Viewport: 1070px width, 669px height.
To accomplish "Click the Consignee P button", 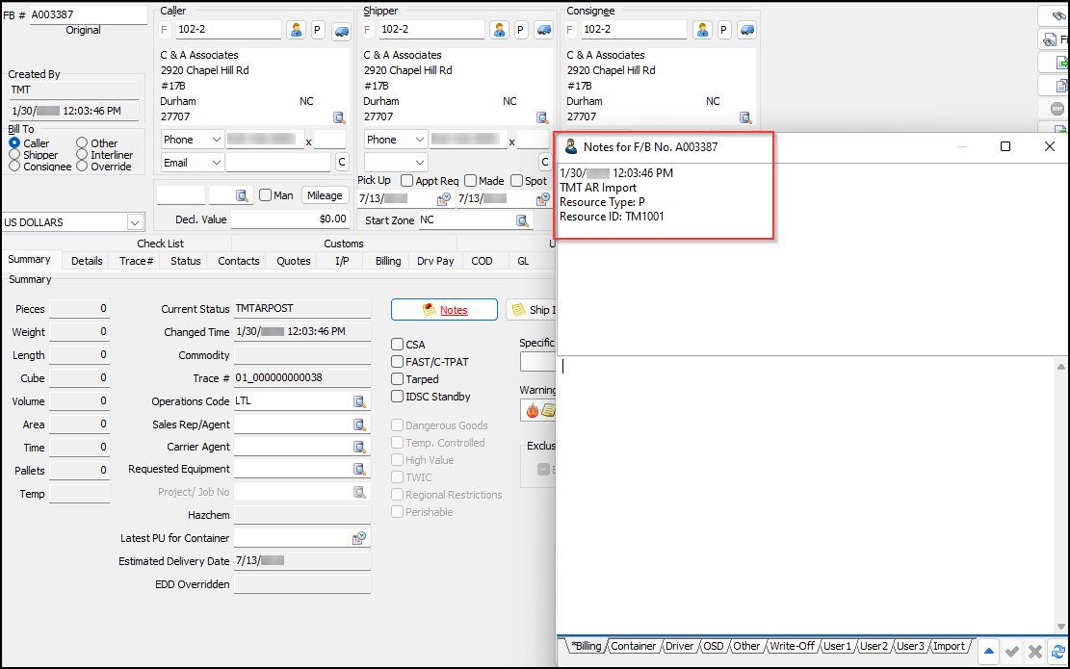I will 724,30.
